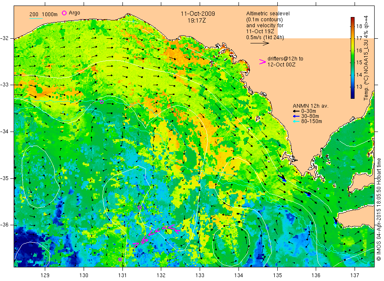
Task: Click the drifters@12h label text
Action: (285, 58)
